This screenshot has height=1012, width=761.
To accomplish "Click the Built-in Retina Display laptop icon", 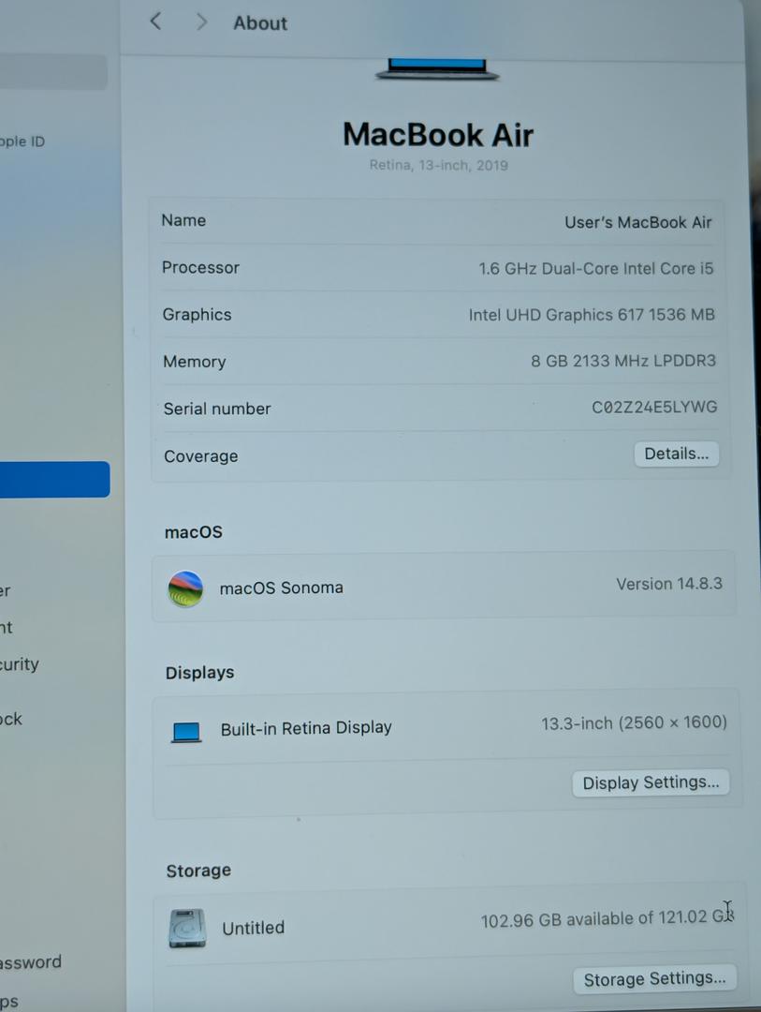I will (x=186, y=731).
